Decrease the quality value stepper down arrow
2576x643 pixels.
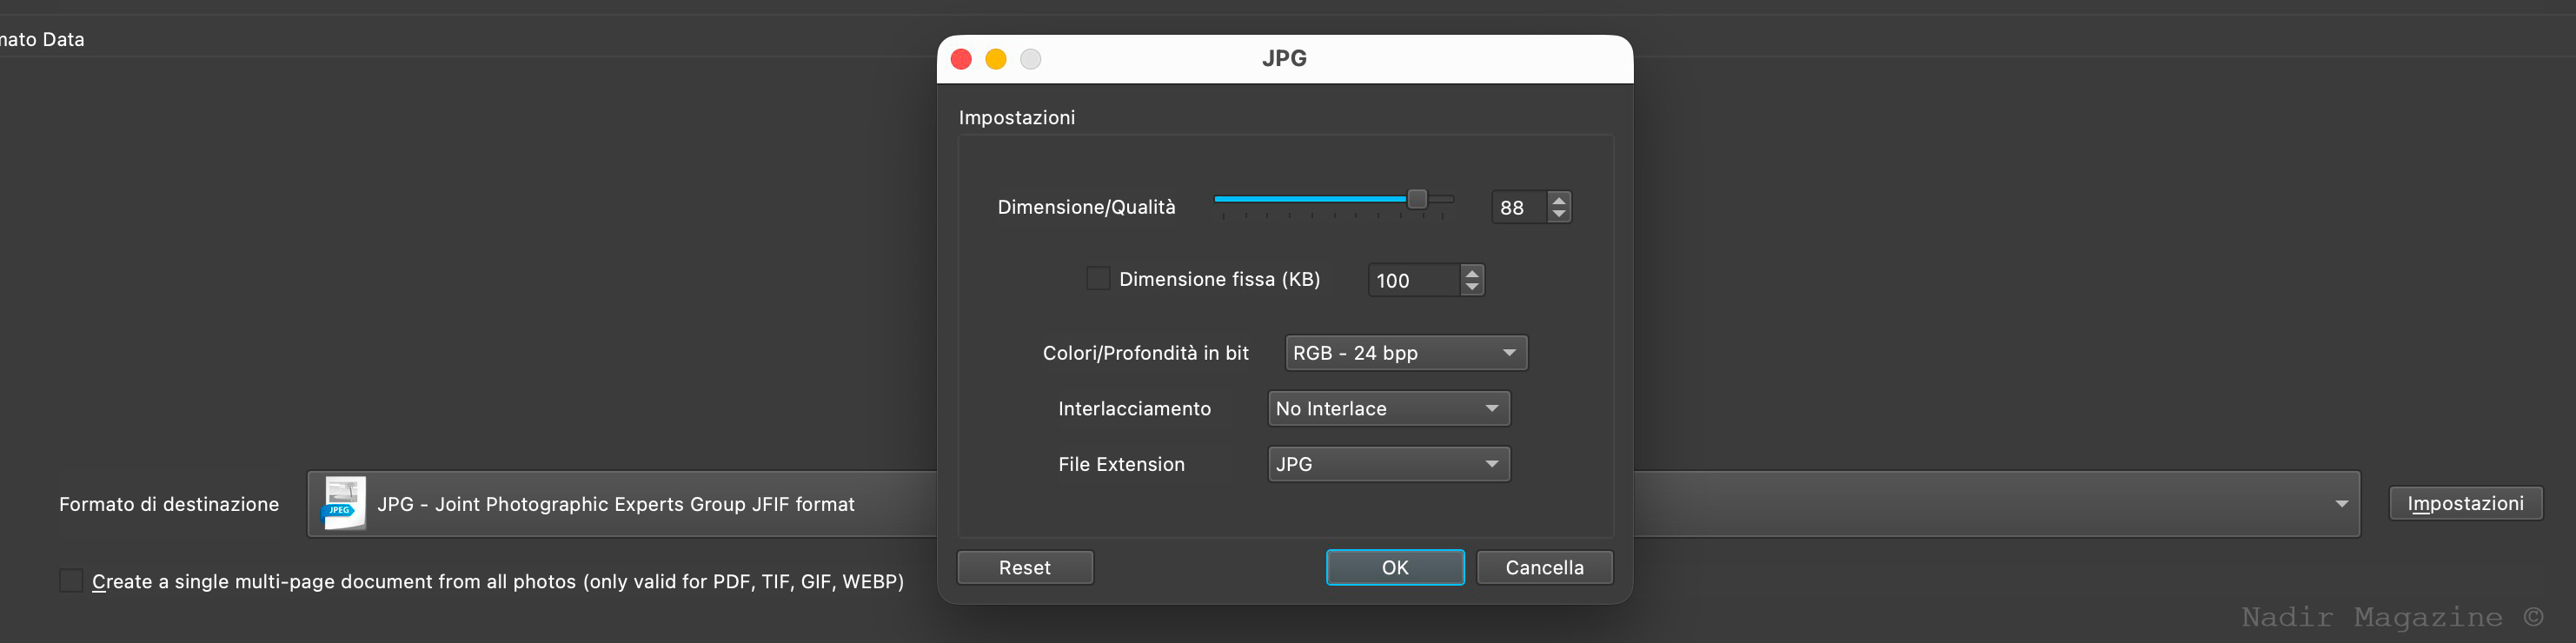click(x=1558, y=214)
